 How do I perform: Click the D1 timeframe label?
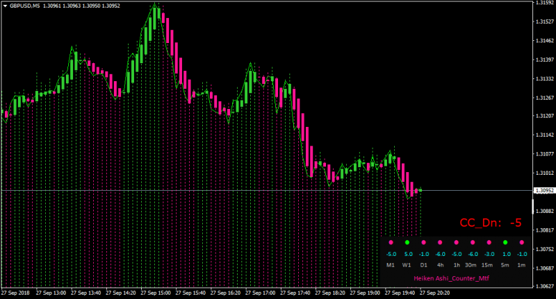tap(423, 265)
